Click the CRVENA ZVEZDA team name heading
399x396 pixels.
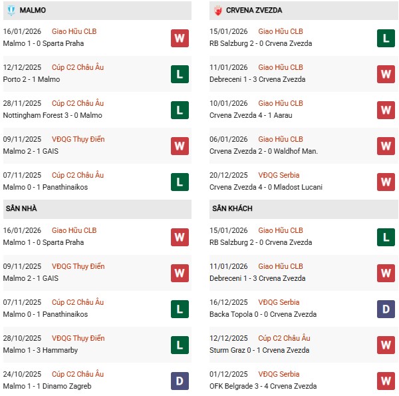[255, 11]
